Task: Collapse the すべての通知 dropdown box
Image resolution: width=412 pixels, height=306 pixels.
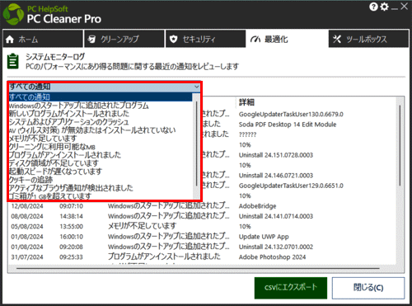Action: (105, 87)
